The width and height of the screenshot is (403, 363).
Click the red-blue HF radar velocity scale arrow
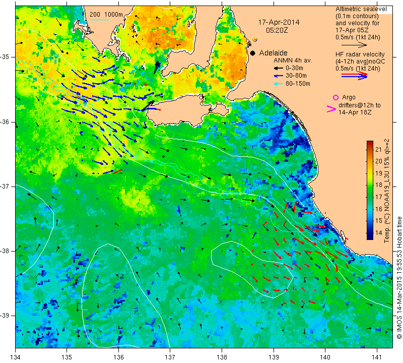click(355, 76)
